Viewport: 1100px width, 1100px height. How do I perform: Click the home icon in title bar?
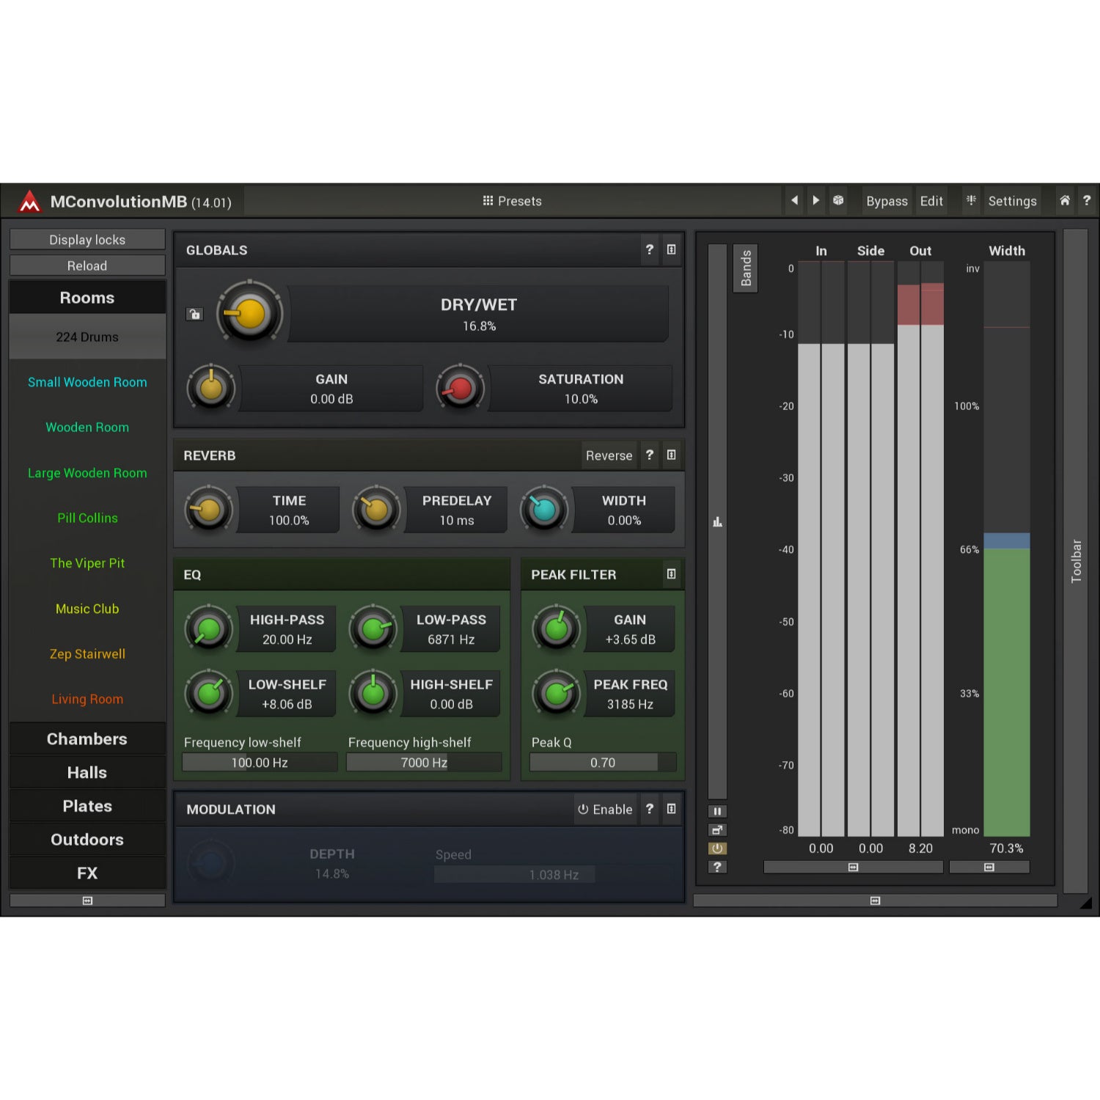click(x=1065, y=200)
